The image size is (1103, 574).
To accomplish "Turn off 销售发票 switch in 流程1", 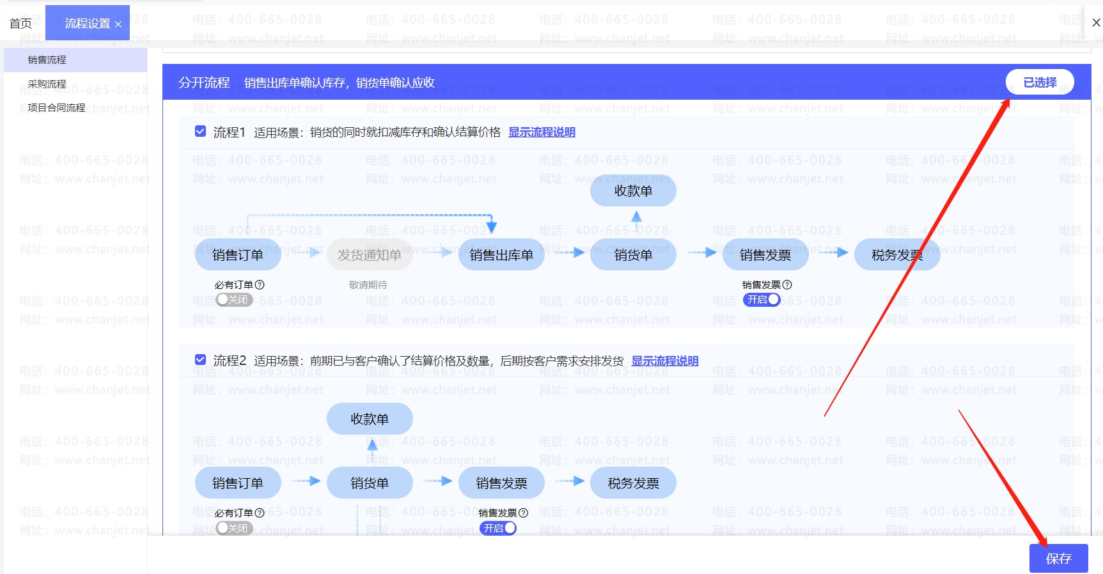I will point(762,299).
